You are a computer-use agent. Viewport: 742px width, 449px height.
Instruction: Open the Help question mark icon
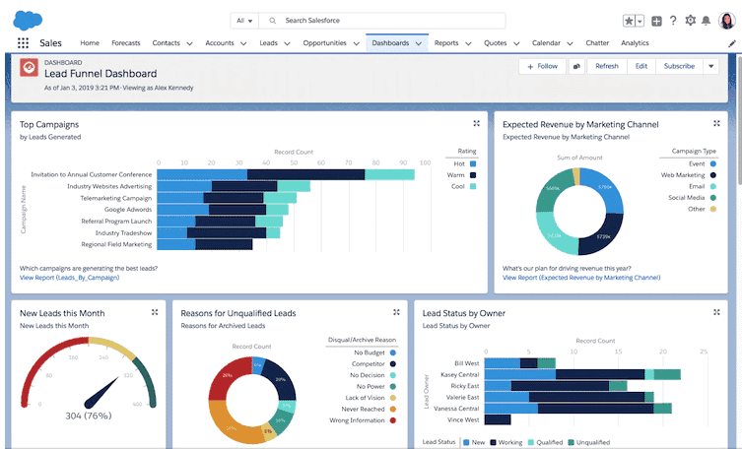click(x=673, y=21)
